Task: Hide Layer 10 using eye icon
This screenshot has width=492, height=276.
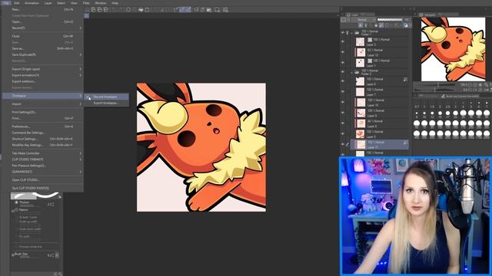Action: pyautogui.click(x=343, y=102)
